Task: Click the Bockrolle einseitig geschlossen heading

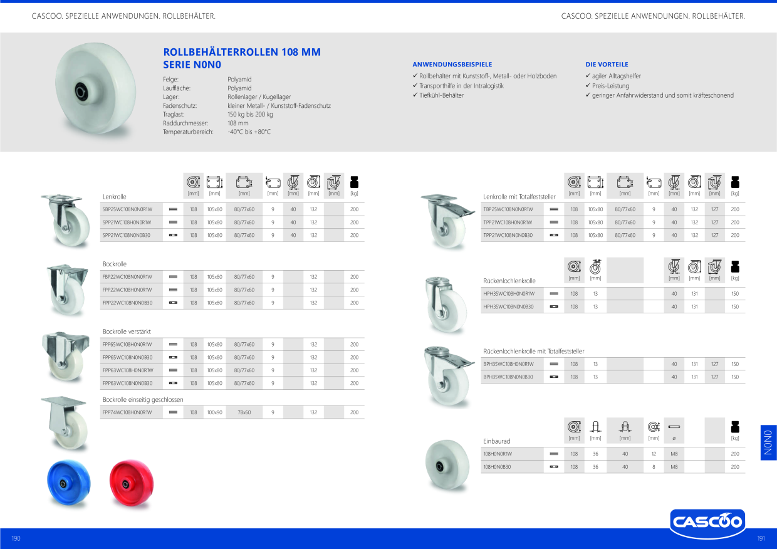Action: 143,399
